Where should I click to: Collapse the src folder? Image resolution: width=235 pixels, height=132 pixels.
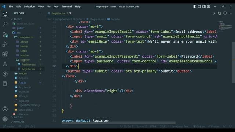(18, 33)
